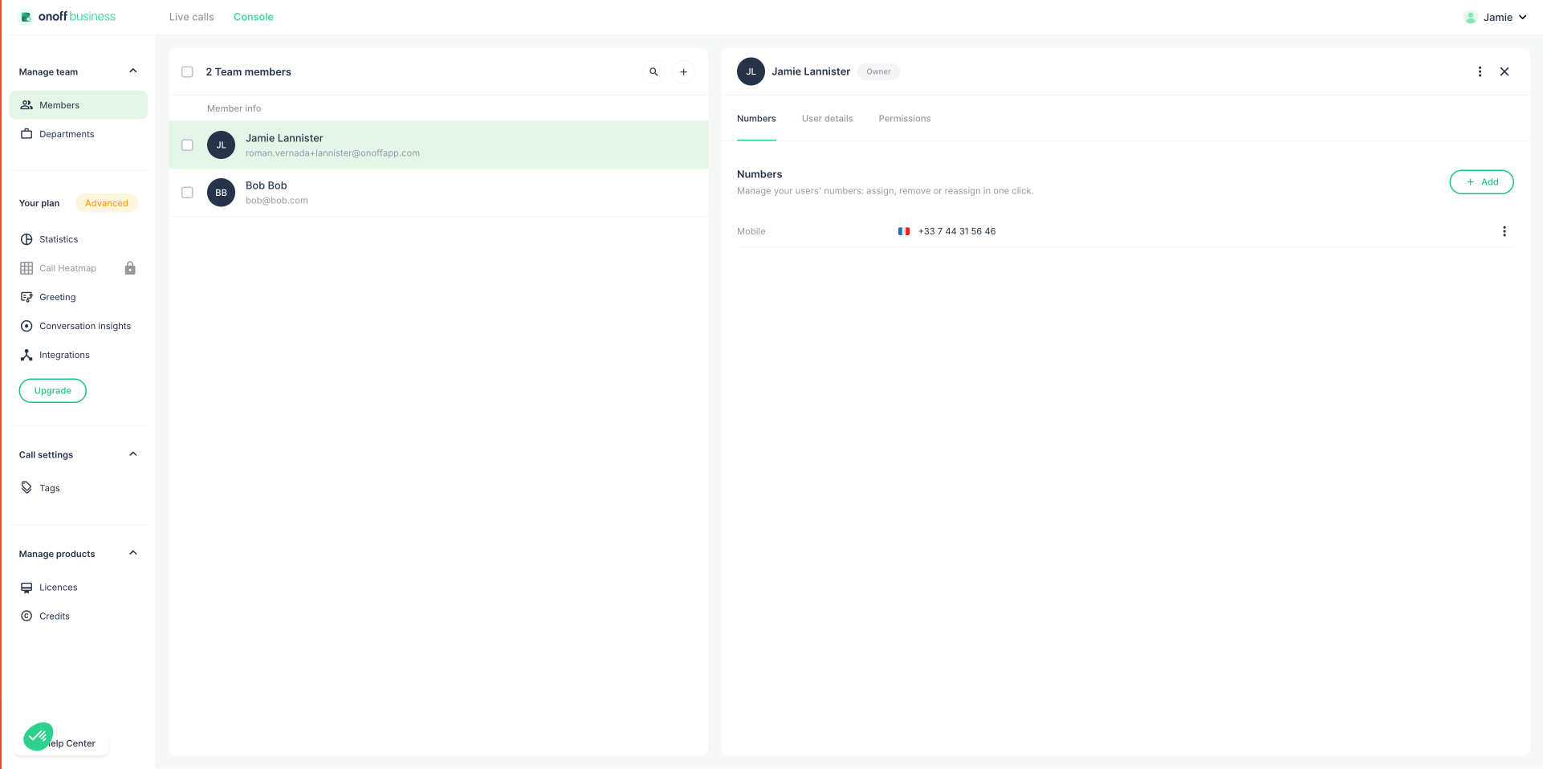Add a team member with plus icon
Viewport: 1543px width, 769px height.
pos(683,72)
